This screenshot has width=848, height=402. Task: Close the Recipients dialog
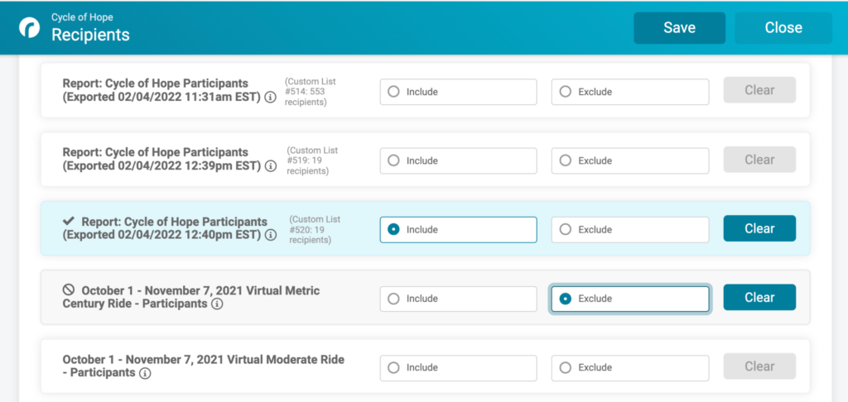(x=783, y=28)
